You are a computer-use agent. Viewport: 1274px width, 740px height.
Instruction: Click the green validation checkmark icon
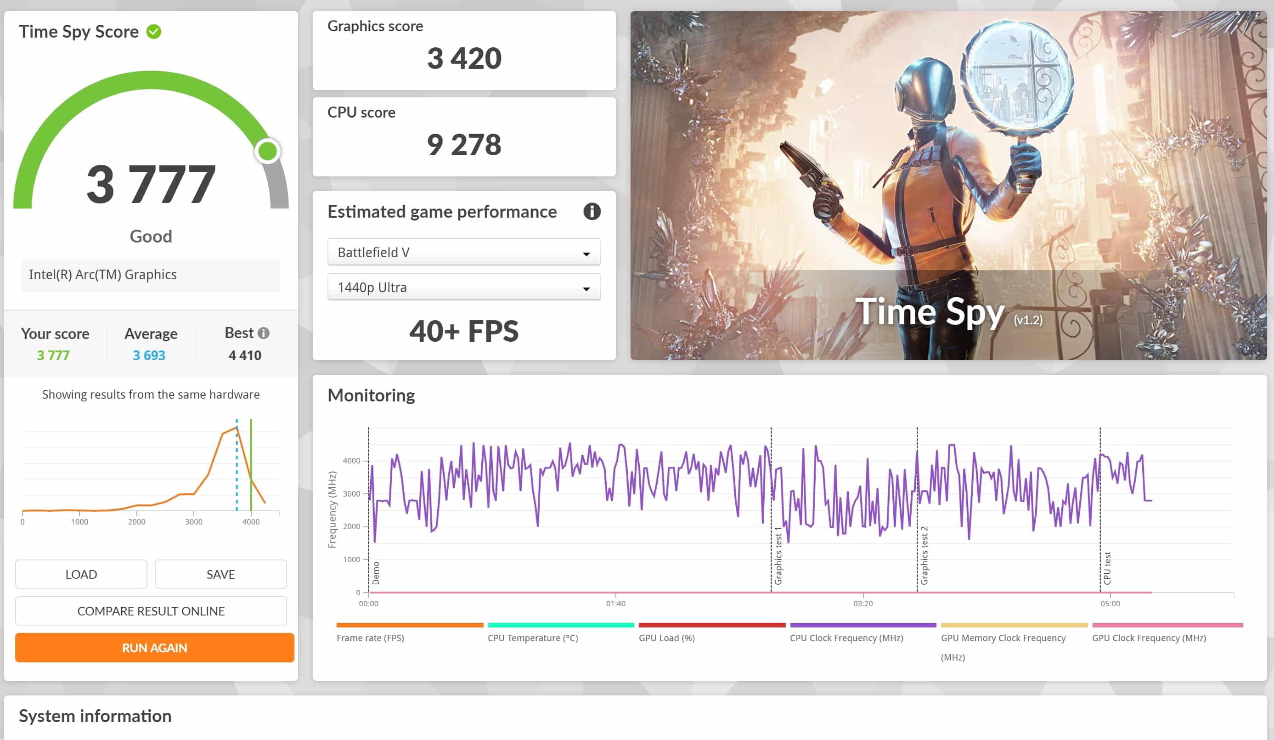click(x=154, y=31)
